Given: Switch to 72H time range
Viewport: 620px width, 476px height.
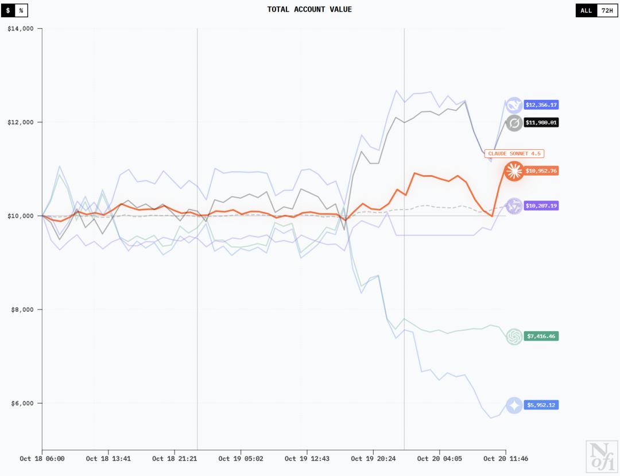Looking at the screenshot, I should pos(607,10).
